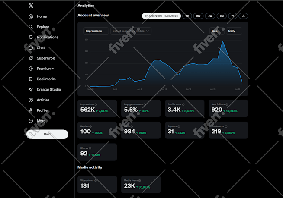283x198 pixels.
Task: Open the Articles menu label
Action: pyautogui.click(x=43, y=100)
